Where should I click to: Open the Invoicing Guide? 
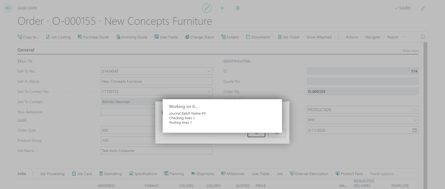(x=132, y=37)
